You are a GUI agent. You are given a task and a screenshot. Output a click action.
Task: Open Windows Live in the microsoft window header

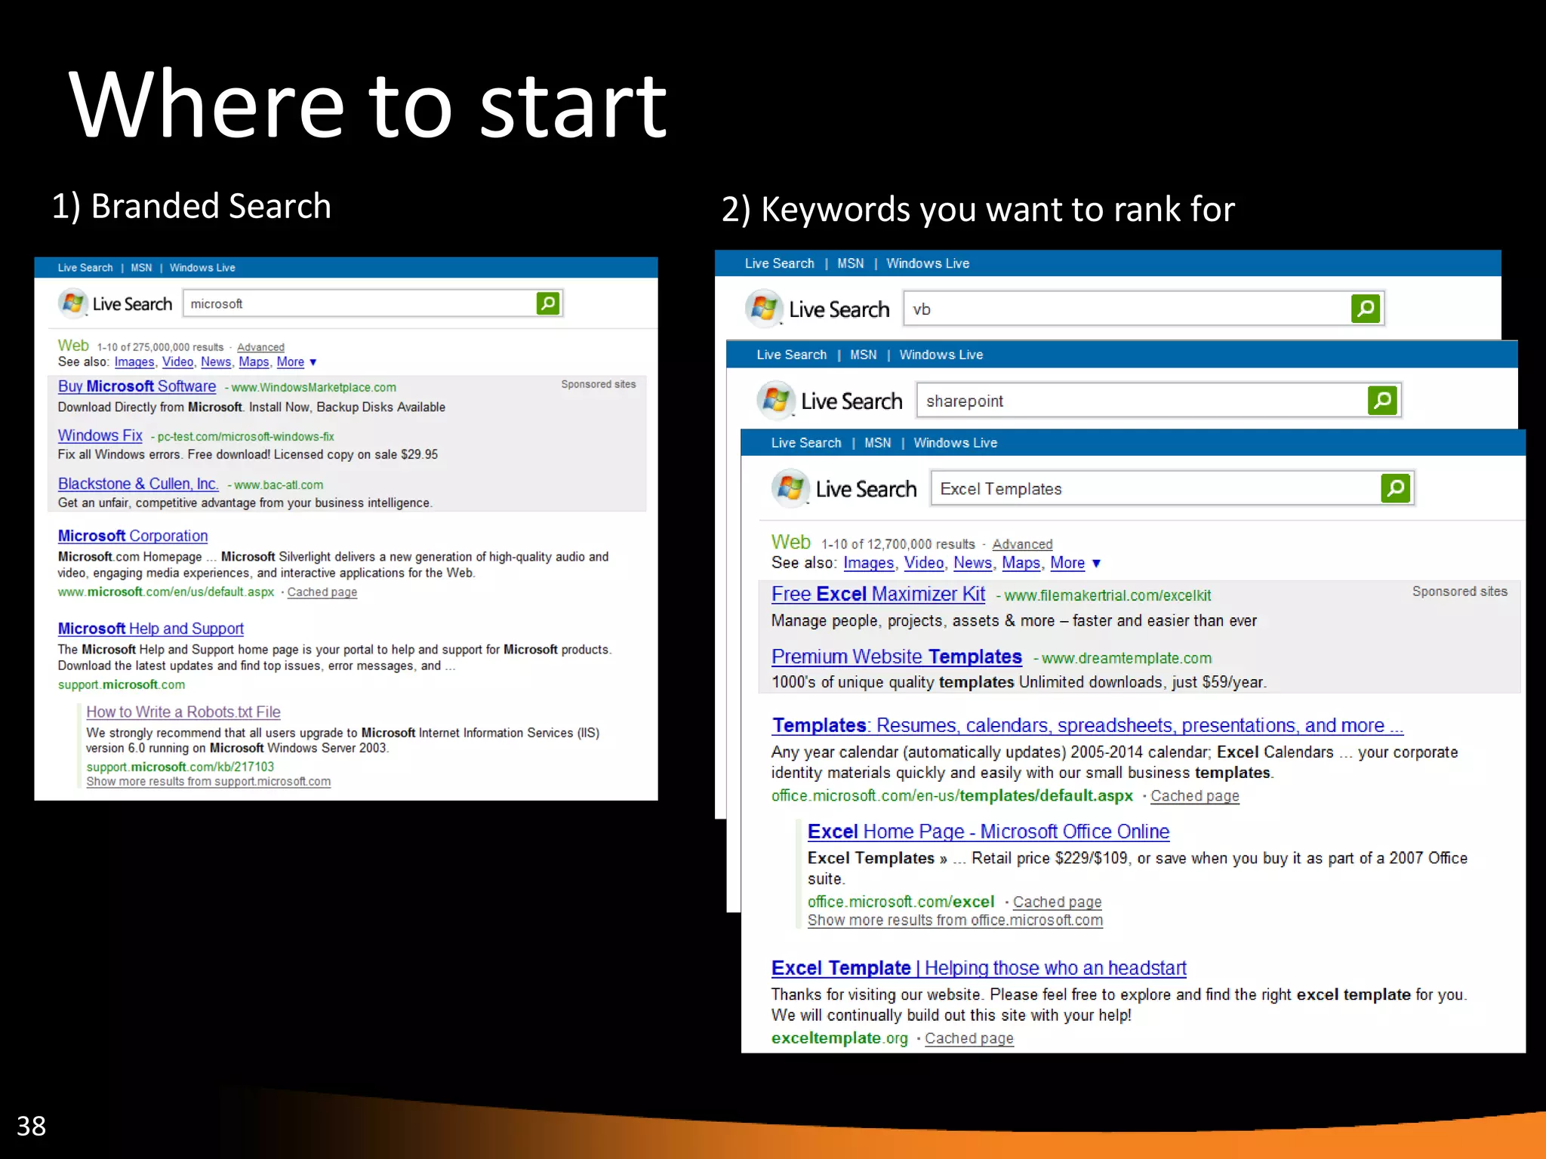coord(202,268)
